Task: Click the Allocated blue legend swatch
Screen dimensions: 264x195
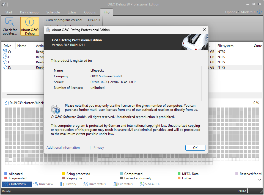Action: pyautogui.click(x=6, y=174)
